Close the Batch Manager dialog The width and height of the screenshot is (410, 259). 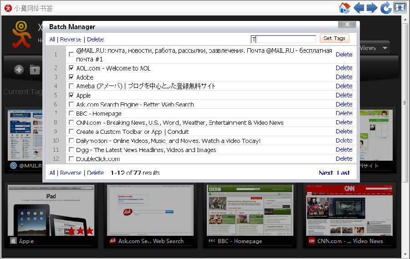coord(347,24)
